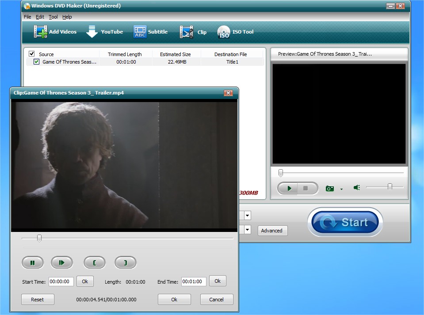Take a snapshot with the camera icon
The height and width of the screenshot is (315, 424).
point(330,189)
